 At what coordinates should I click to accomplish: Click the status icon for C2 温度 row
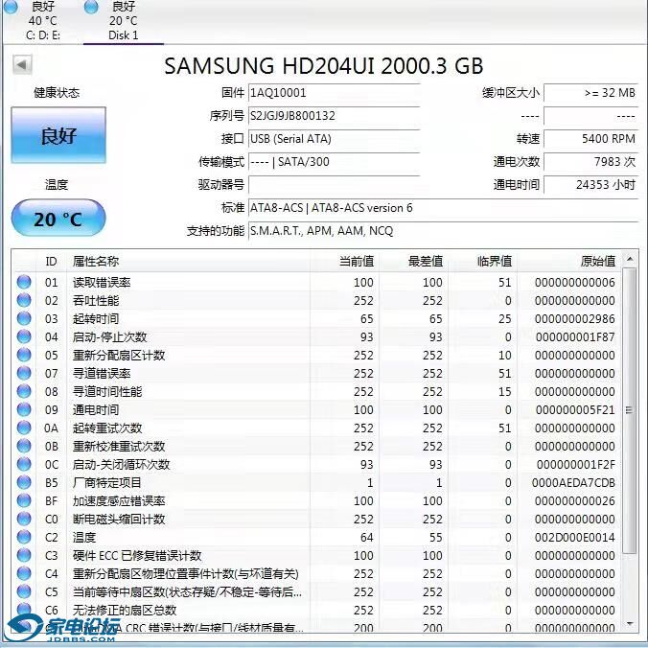24,537
